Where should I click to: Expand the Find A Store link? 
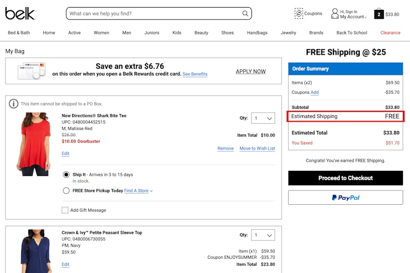point(138,191)
